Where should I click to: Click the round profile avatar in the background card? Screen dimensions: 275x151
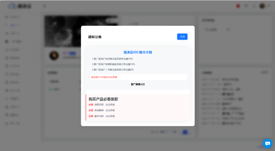54,56
